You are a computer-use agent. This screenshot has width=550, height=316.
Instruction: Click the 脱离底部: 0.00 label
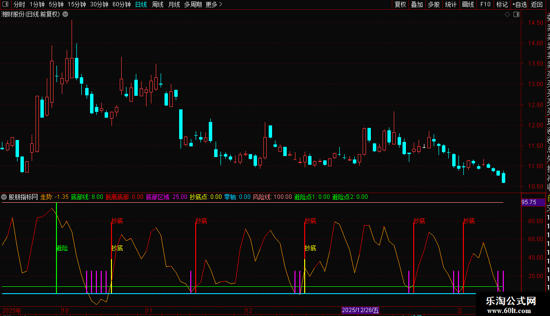[125, 197]
